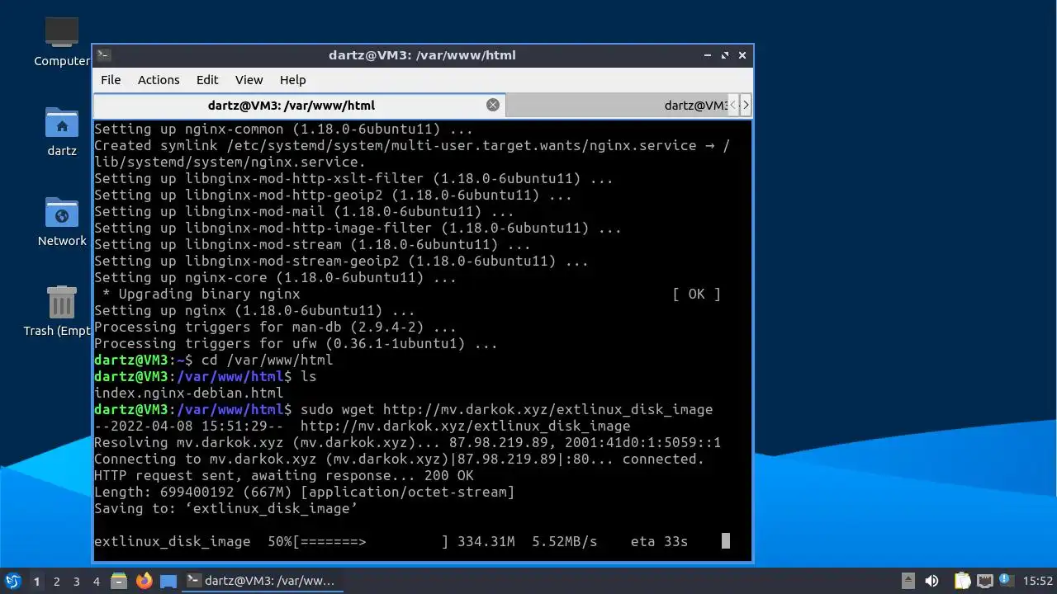
Task: Switch to workspace 3
Action: pyautogui.click(x=76, y=581)
